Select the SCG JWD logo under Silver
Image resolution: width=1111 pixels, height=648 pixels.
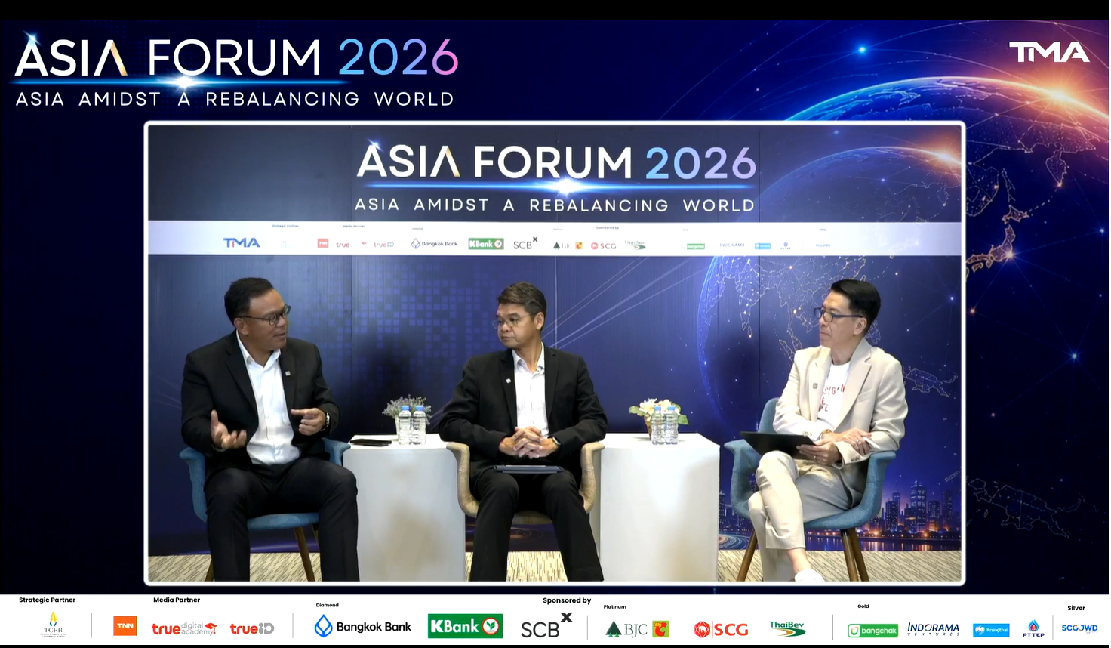coord(1079,628)
